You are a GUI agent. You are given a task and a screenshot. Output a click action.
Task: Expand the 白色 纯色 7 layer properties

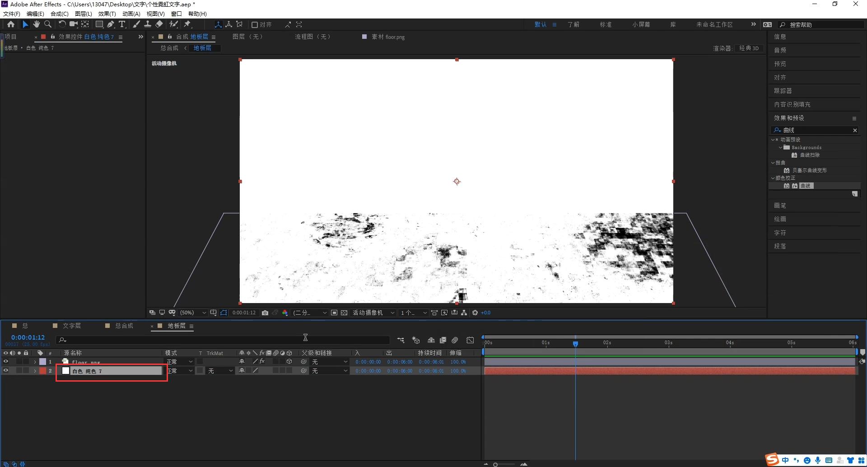click(x=35, y=371)
